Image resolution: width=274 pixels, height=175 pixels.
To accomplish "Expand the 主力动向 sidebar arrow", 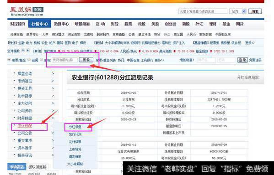I will click(53, 103).
